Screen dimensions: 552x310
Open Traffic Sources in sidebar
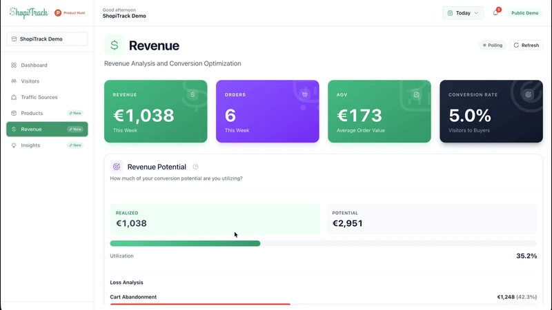point(47,97)
